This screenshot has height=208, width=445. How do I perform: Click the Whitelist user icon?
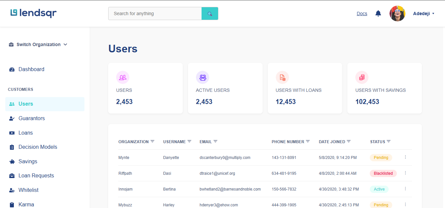12,190
